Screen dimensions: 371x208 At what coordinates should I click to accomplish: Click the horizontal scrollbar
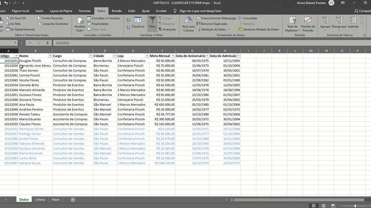[x=299, y=200]
